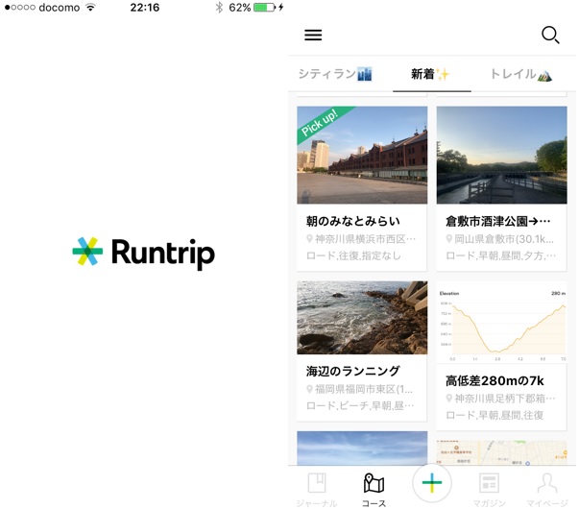Image resolution: width=579 pixels, height=509 pixels.
Task: Tap the 海辺のランニング title
Action: (352, 371)
